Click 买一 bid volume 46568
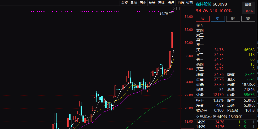This screenshot has width=258, height=129. click(x=249, y=50)
